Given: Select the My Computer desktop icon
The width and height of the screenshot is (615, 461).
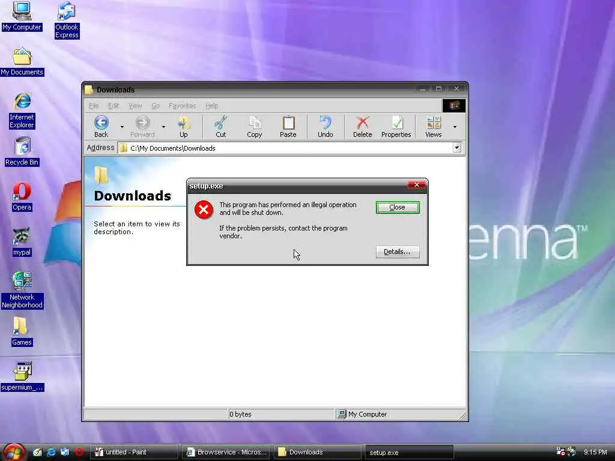Looking at the screenshot, I should point(22,16).
